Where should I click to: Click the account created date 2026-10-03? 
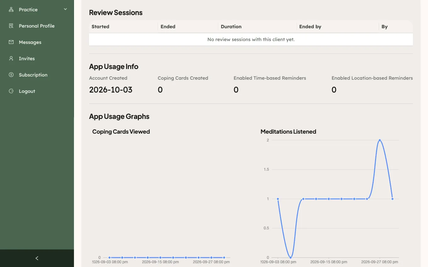111,90
